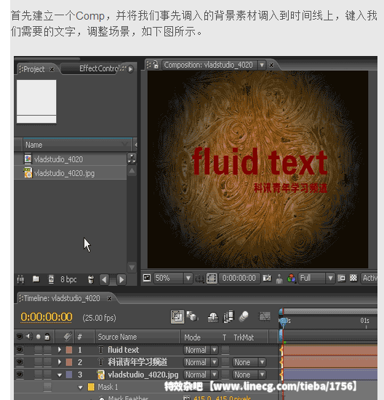This screenshot has height=400, width=384.
Task: Click the red label swatch of fluid text
Action: [69, 350]
